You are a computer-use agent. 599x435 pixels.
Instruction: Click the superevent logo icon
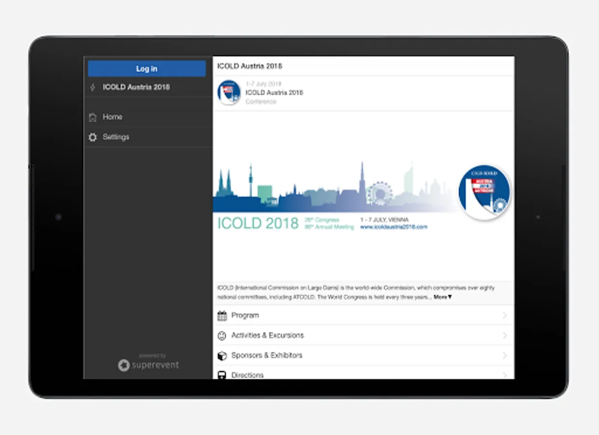(124, 365)
